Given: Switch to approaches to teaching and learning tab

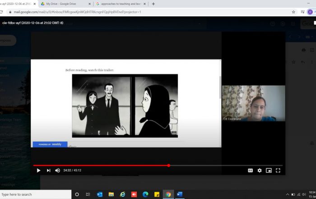Looking at the screenshot, I should 121,4.
